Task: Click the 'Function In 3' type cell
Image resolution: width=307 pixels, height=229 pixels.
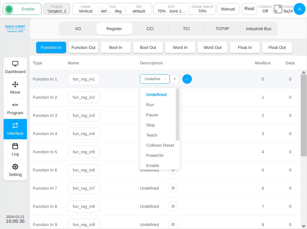Action: click(x=45, y=115)
